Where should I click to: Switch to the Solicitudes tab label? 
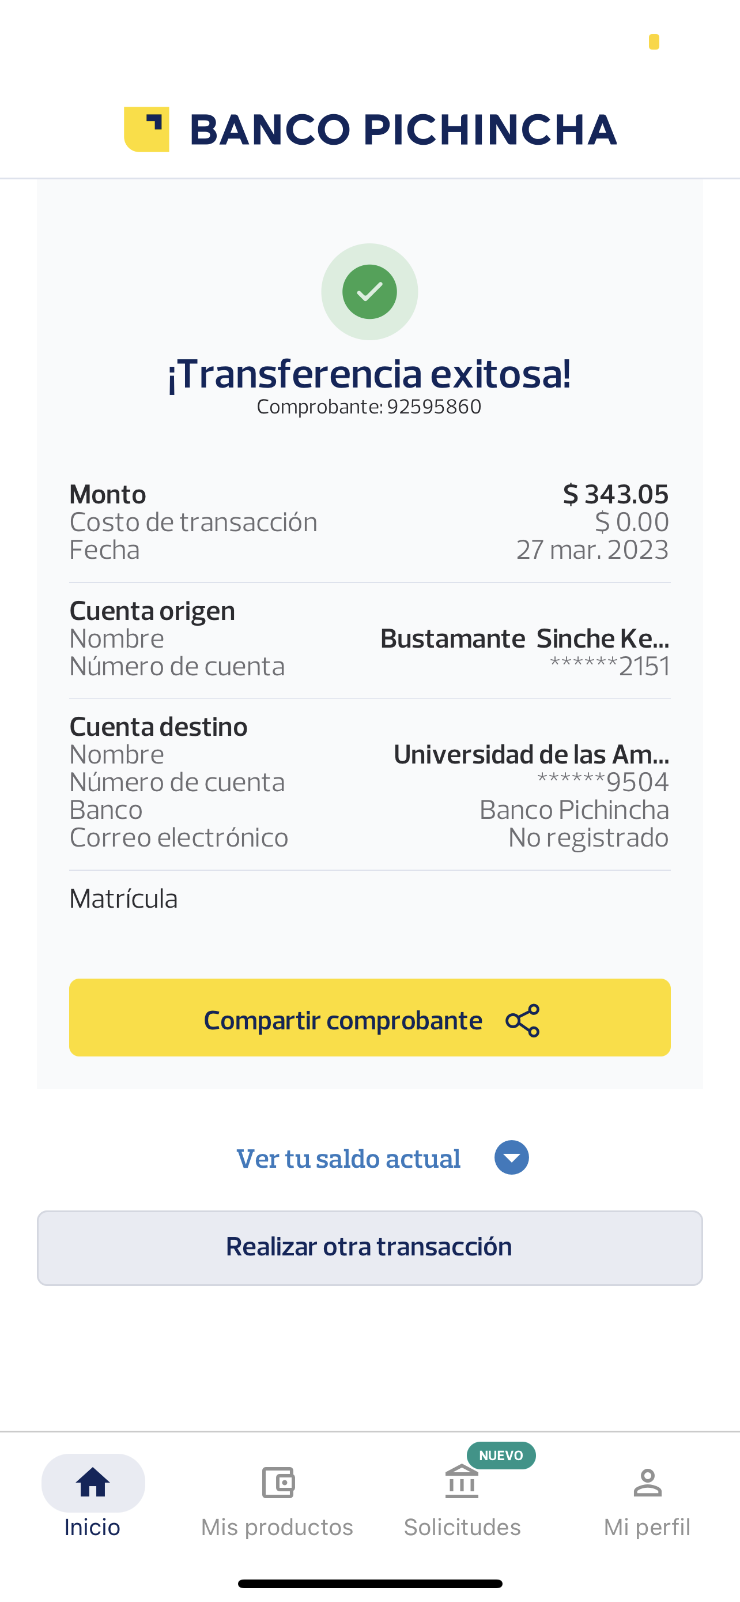coord(462,1527)
